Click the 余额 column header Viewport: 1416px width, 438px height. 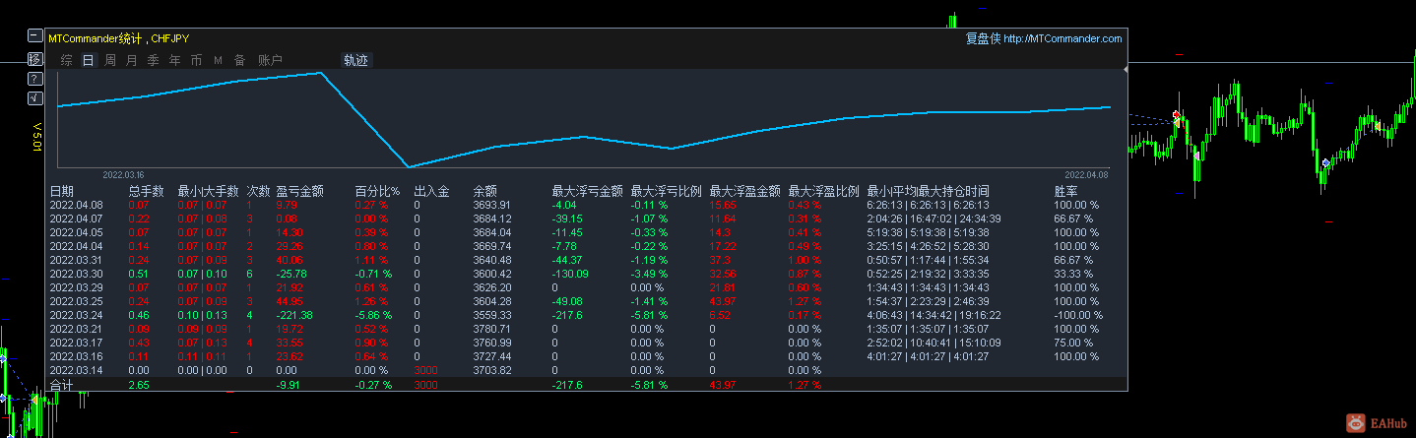point(484,191)
